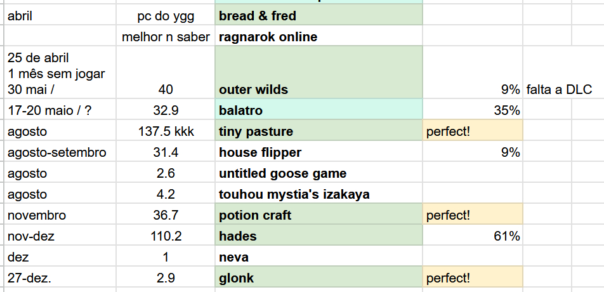
Task: Select the 'house flipper' cell
Action: pyautogui.click(x=318, y=152)
